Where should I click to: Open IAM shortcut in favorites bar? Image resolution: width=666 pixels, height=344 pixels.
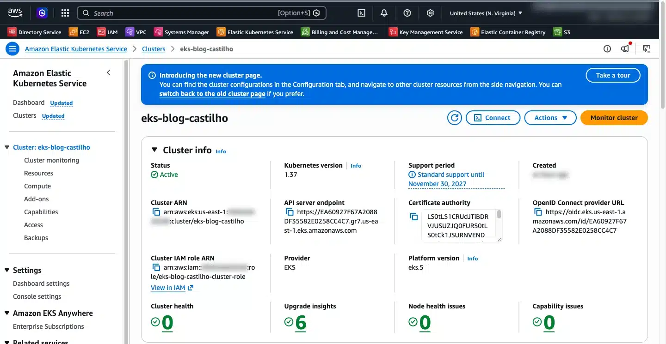tap(107, 32)
